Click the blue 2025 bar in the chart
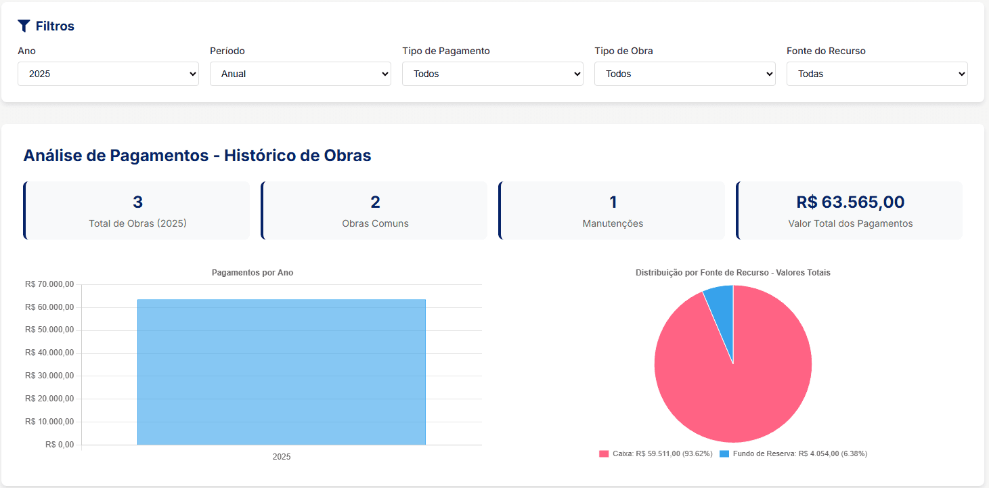Image resolution: width=989 pixels, height=488 pixels. 282,372
